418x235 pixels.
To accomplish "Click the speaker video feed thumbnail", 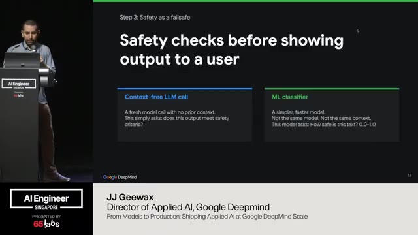I will tap(46, 91).
